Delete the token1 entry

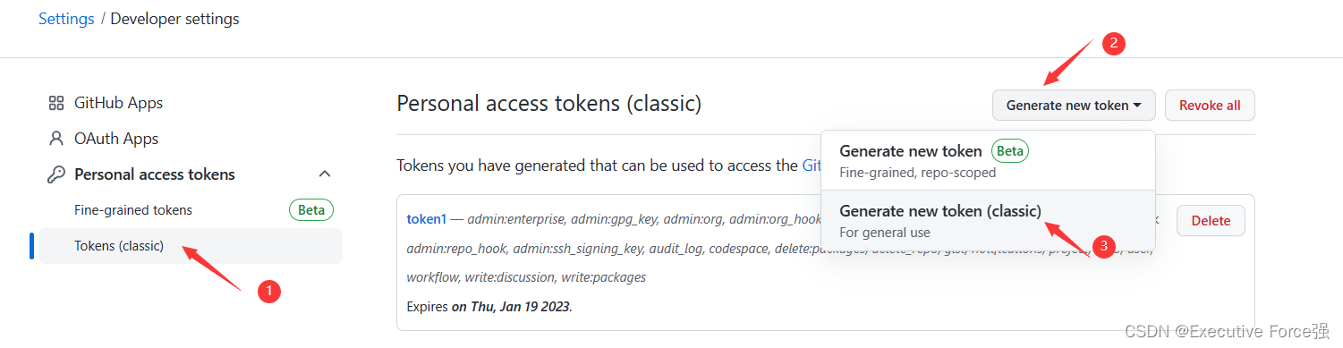pyautogui.click(x=1211, y=221)
